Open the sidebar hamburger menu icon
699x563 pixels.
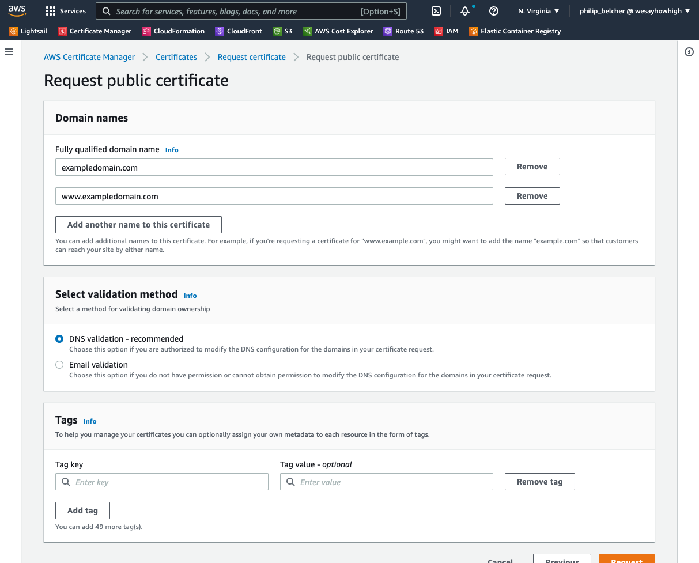pos(9,51)
